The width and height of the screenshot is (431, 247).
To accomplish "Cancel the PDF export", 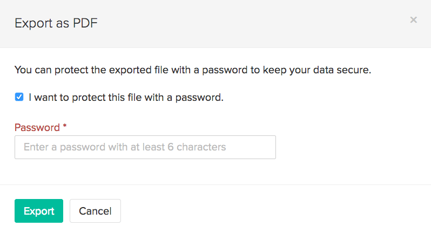I will [95, 211].
